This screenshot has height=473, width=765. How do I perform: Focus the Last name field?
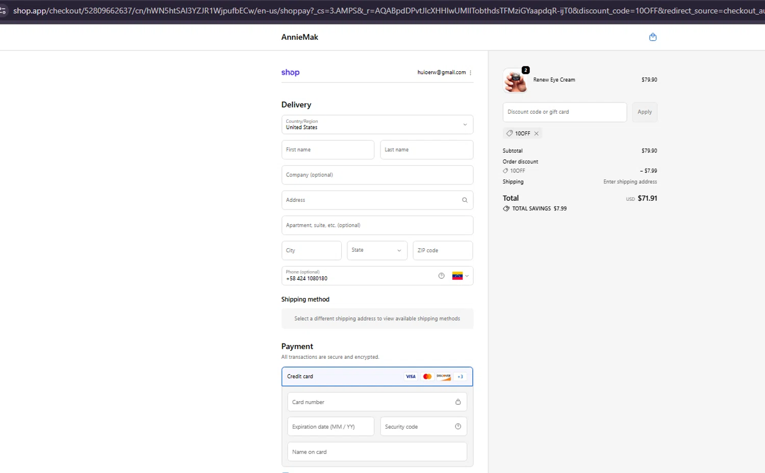[427, 150]
